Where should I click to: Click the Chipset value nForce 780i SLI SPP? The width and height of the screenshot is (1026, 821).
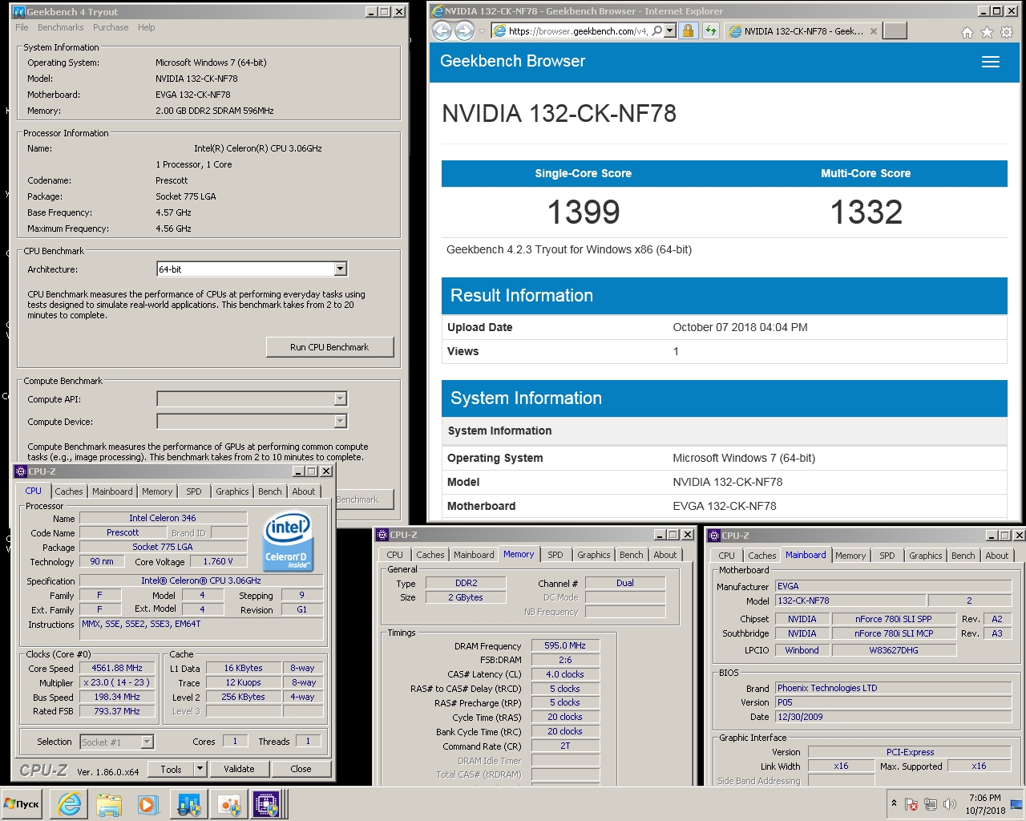click(893, 619)
